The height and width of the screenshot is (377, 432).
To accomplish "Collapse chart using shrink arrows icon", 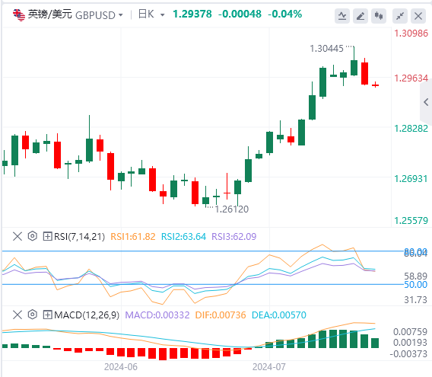I will pos(400,16).
